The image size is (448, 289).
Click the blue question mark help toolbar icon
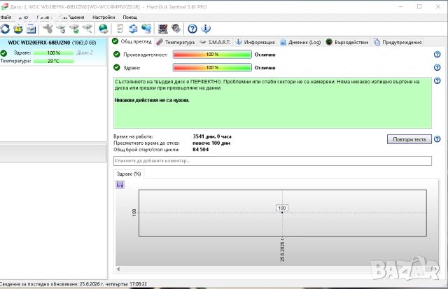click(192, 29)
